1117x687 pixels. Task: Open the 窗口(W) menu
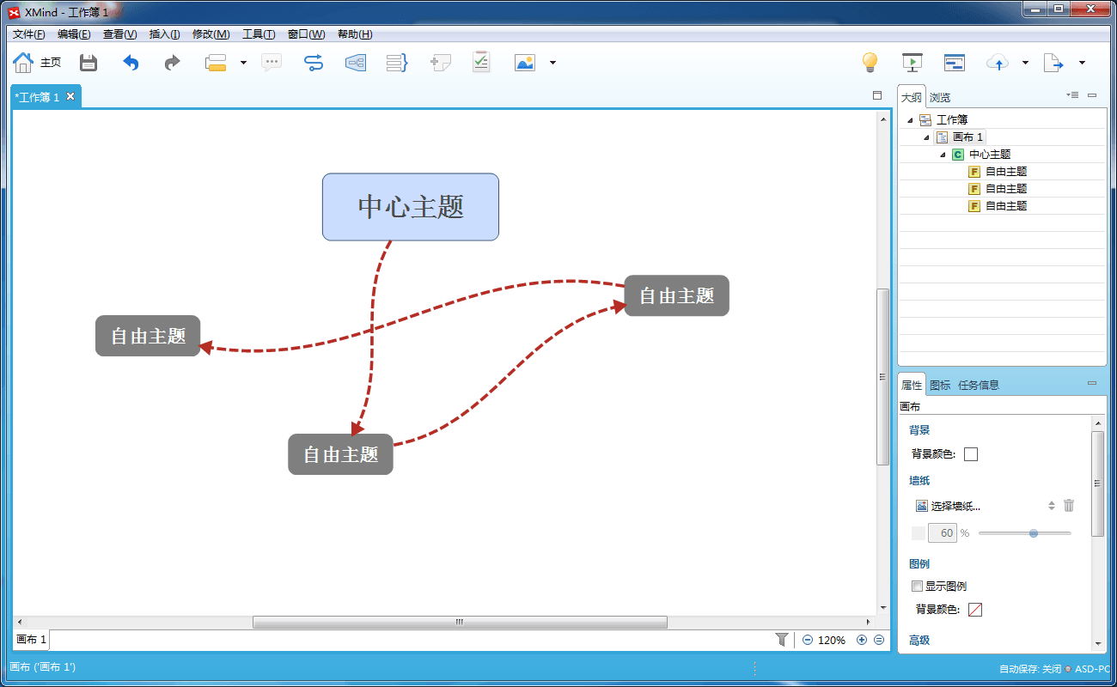(306, 34)
